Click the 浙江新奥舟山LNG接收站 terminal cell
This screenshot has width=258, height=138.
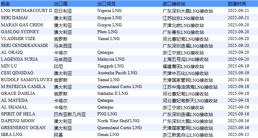point(188,135)
